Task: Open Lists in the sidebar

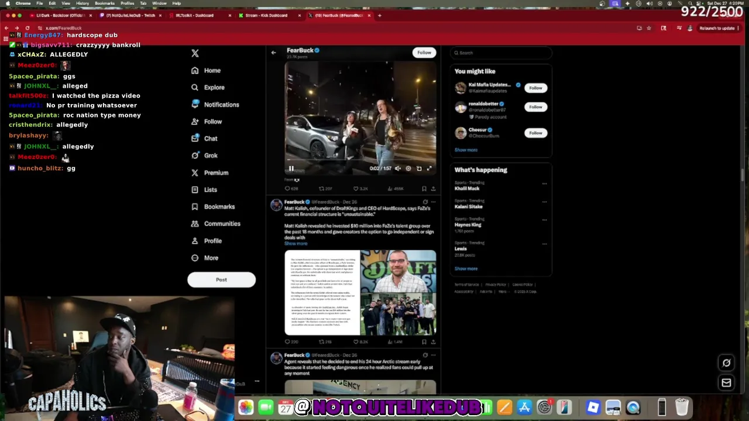Action: pyautogui.click(x=204, y=189)
